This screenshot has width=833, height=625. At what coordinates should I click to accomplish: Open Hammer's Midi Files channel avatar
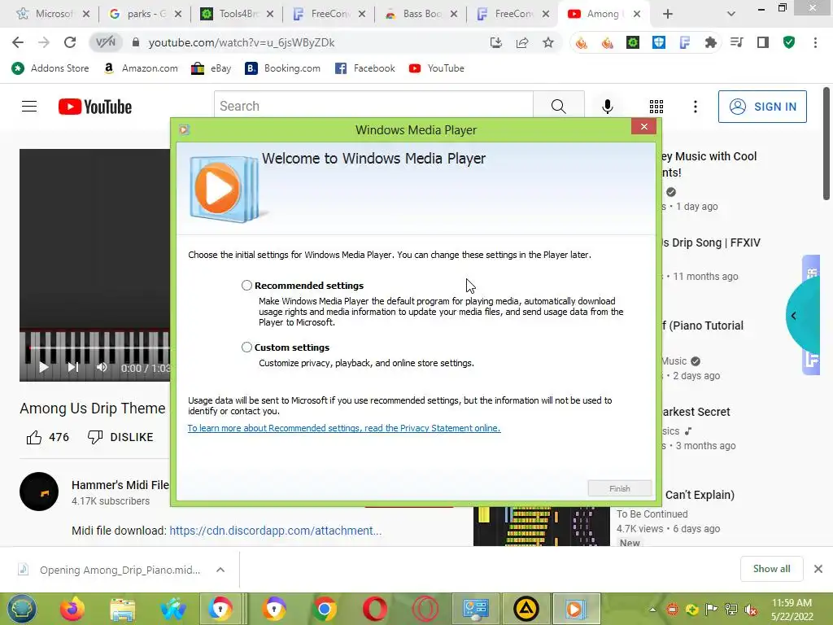39,492
